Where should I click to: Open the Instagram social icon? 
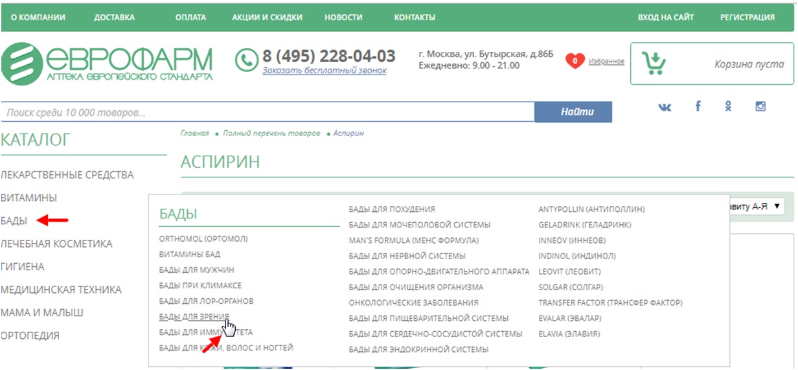tap(761, 106)
